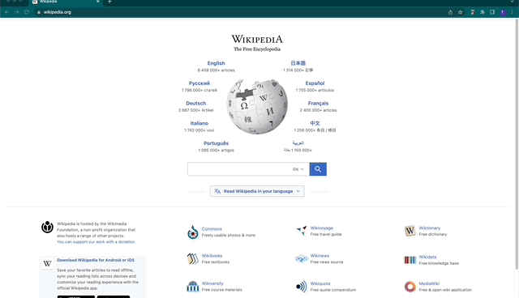Screen dimensions: 519x298
Task: Open the Português Wikipedia link
Action: point(217,143)
